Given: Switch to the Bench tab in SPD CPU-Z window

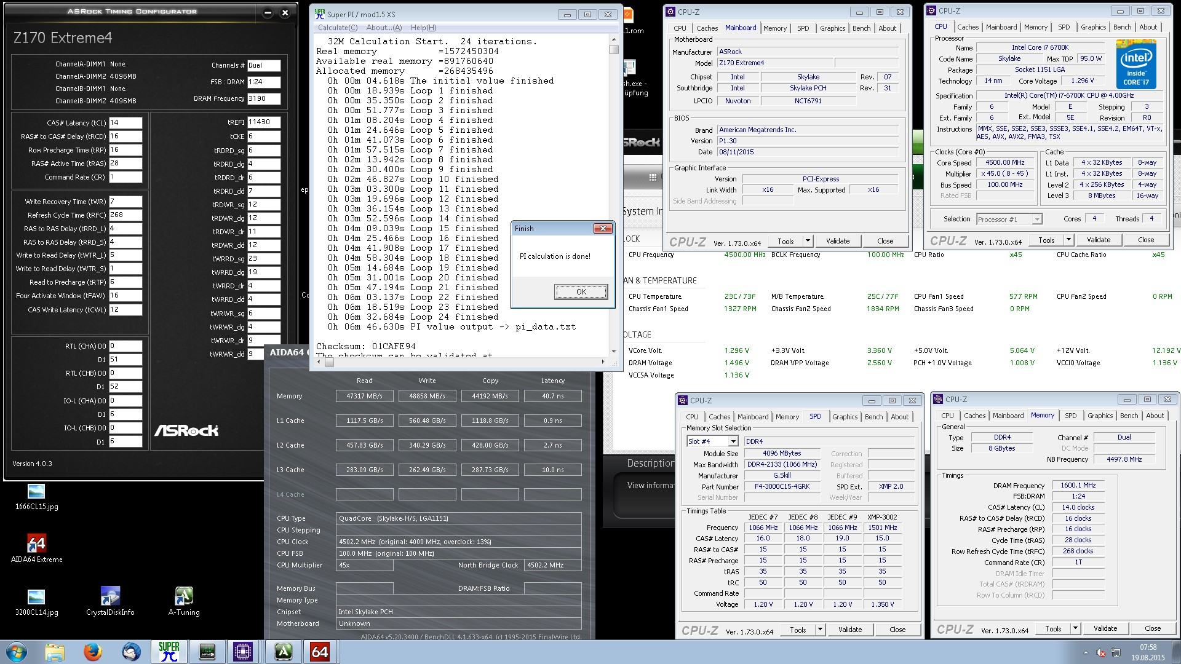Looking at the screenshot, I should [x=873, y=417].
